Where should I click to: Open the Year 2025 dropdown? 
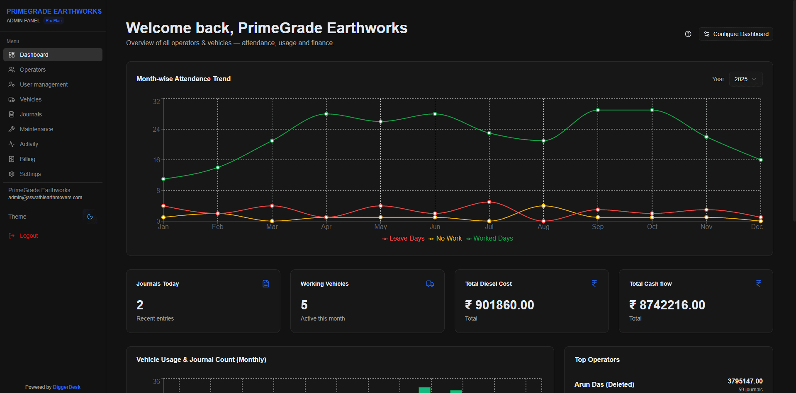(745, 79)
